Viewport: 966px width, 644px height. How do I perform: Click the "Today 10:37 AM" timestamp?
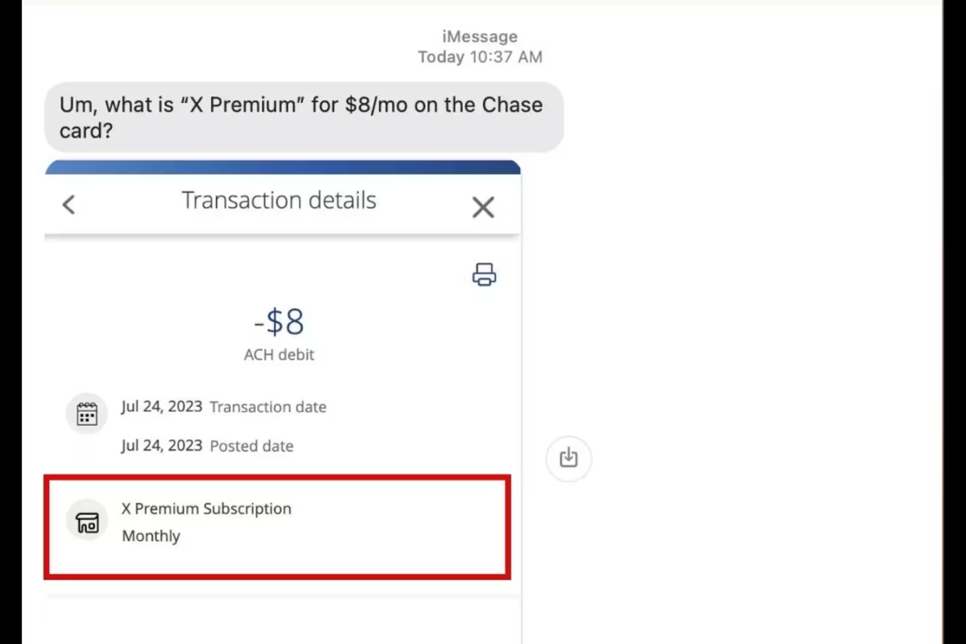[480, 57]
